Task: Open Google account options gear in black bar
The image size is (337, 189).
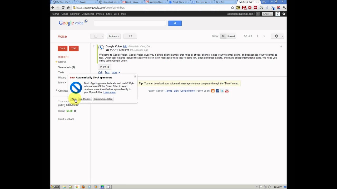Action: click(284, 14)
